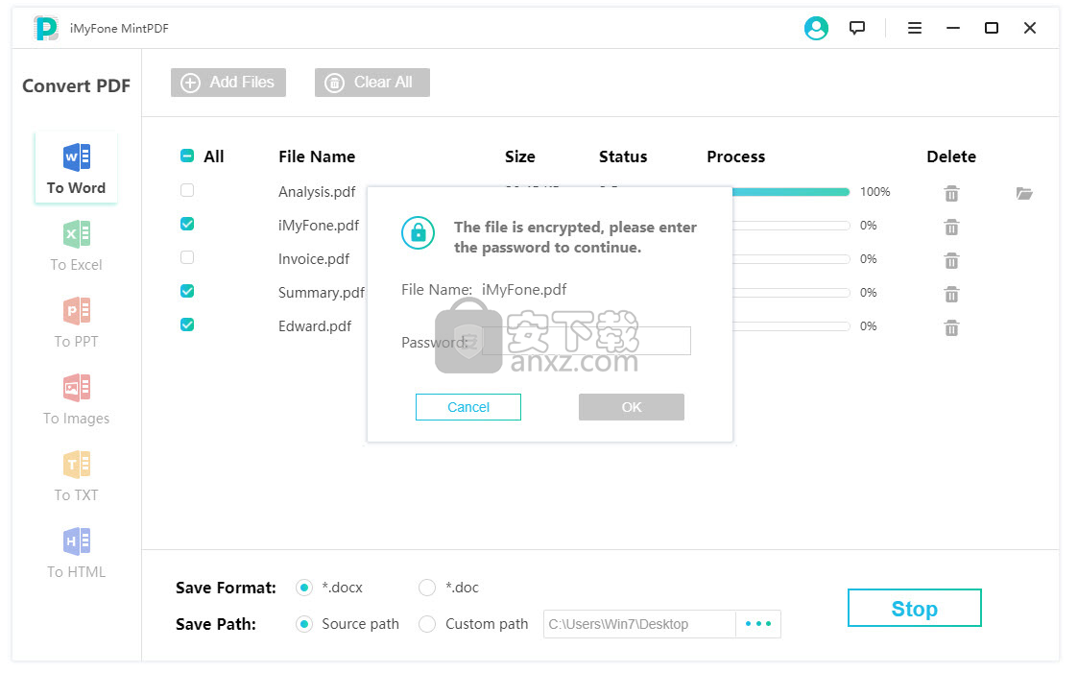Check the Invoice.pdf checkbox

coord(187,258)
